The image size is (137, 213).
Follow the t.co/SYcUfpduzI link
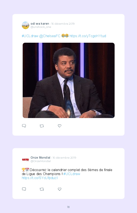pos(40,178)
